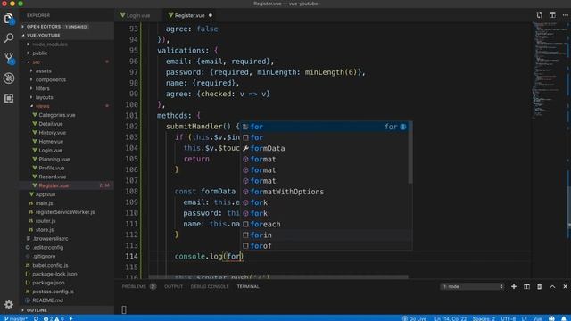The image size is (571, 321).
Task: Split the terminal panel
Action: point(526,287)
